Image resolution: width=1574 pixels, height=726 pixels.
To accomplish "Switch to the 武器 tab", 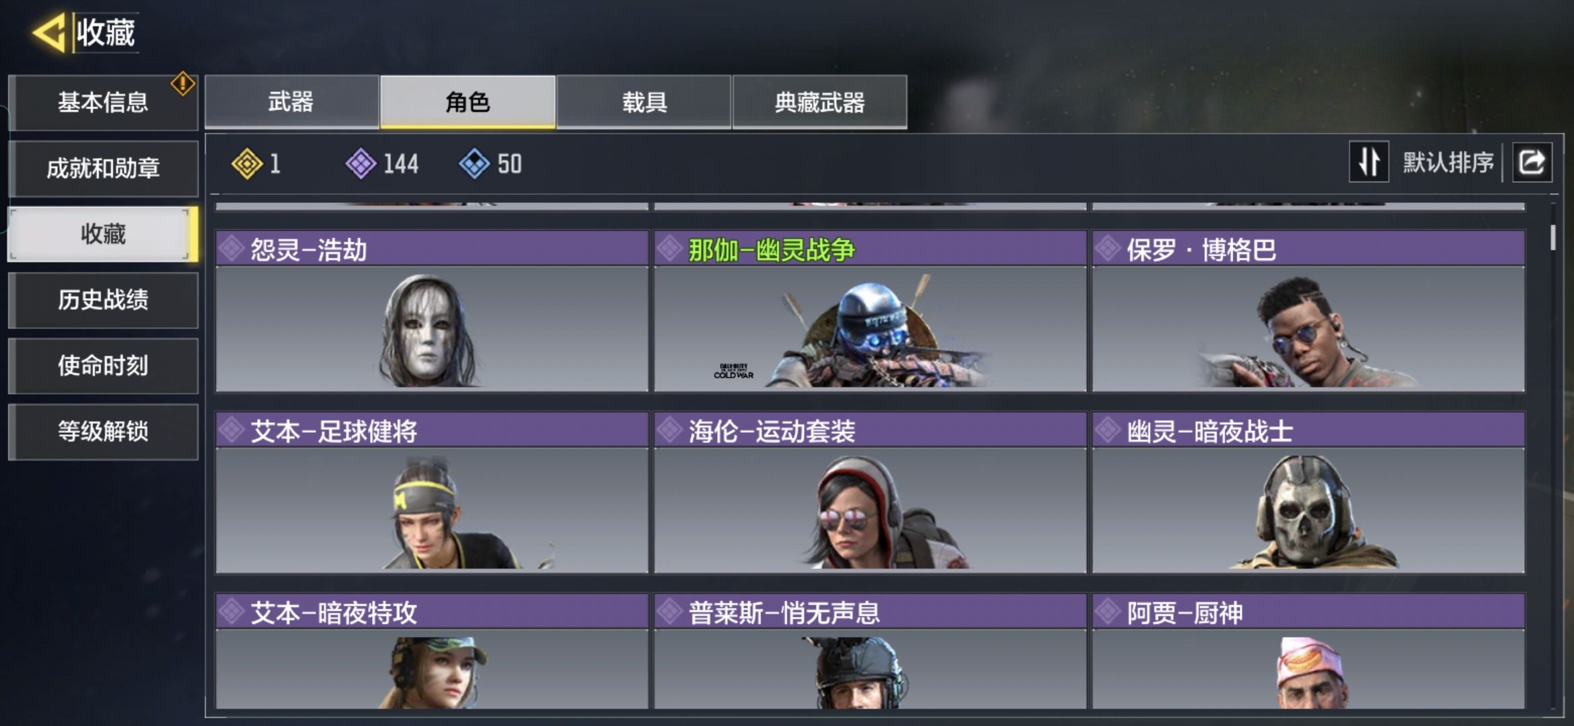I will (291, 102).
